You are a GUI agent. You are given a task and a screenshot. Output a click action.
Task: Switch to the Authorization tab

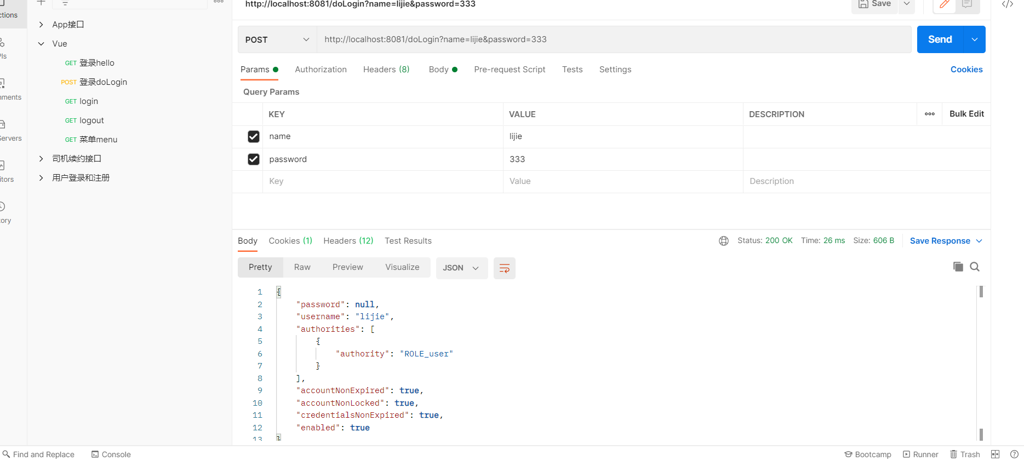click(321, 70)
